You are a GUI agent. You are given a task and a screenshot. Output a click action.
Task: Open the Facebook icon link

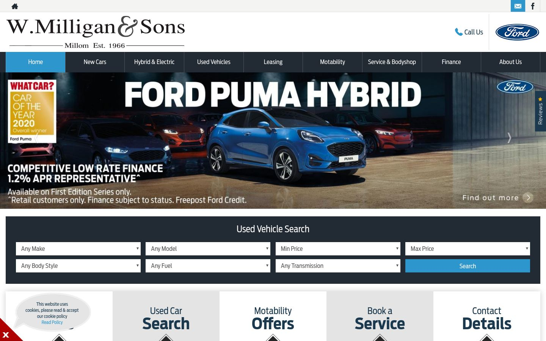pos(533,6)
